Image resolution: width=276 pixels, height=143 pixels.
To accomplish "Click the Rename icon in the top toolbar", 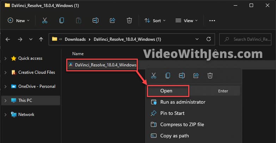I will tap(96, 20).
